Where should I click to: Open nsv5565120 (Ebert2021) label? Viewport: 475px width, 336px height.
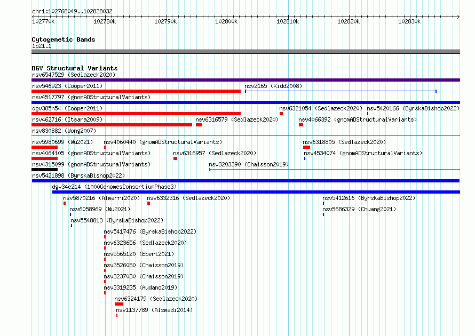point(139,254)
